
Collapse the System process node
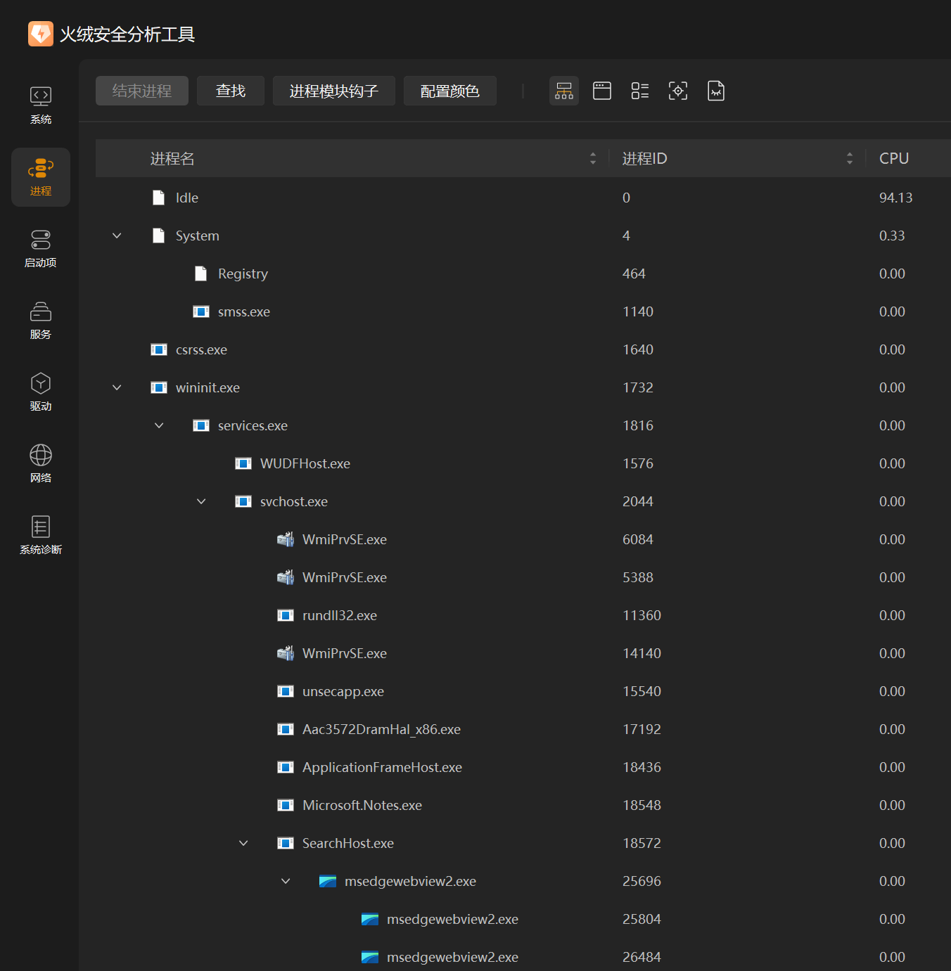point(117,236)
